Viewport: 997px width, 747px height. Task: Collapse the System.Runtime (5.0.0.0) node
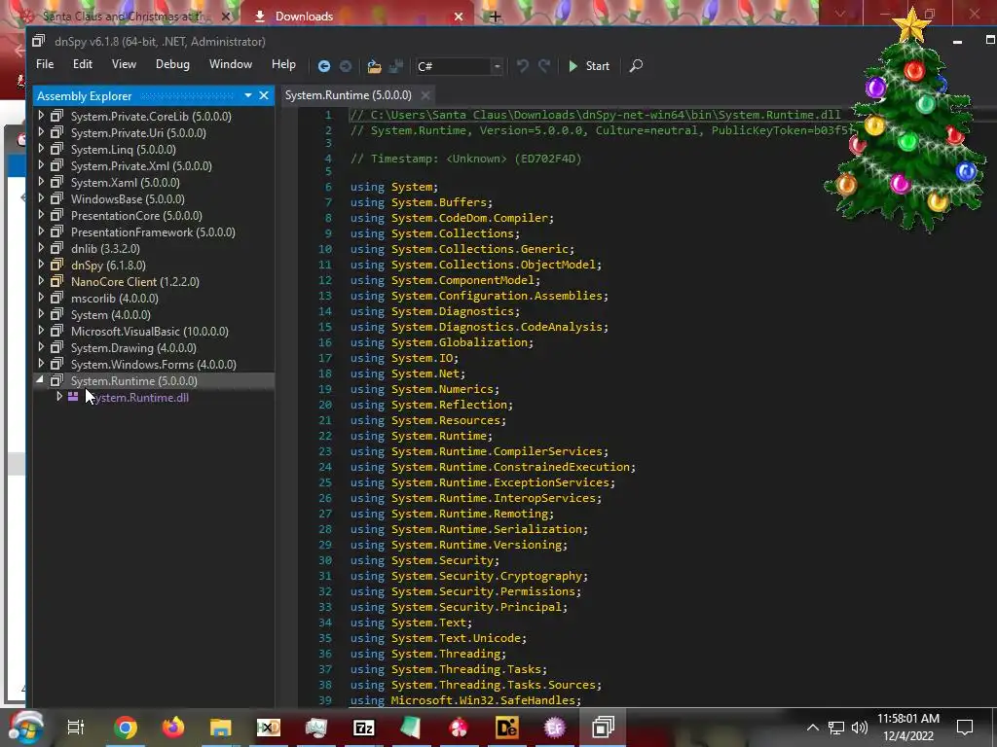click(x=41, y=380)
